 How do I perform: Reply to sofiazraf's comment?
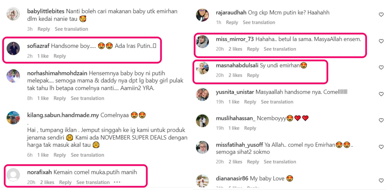(x=60, y=56)
